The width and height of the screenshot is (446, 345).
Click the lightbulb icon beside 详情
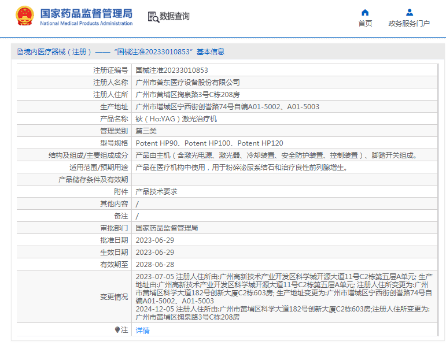pyautogui.click(x=117, y=330)
